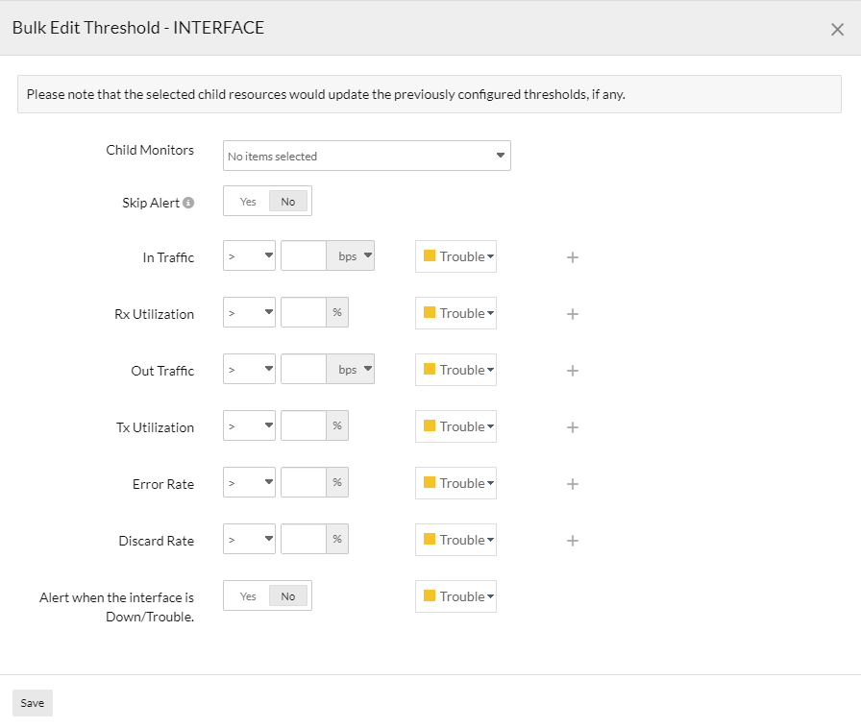Click the dialog title Bulk Edit Threshold - INTERFACE
This screenshot has width=861, height=728.
point(138,28)
